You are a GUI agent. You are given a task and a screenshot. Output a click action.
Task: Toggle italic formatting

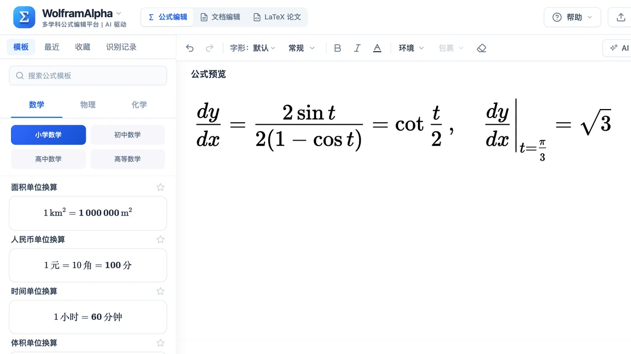(357, 48)
